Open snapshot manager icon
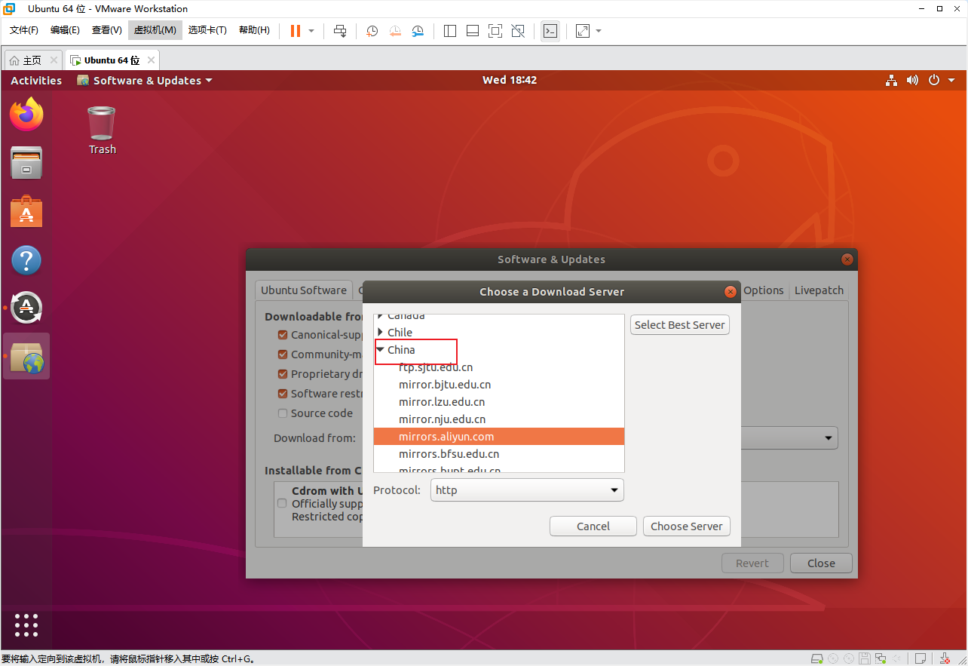 418,31
